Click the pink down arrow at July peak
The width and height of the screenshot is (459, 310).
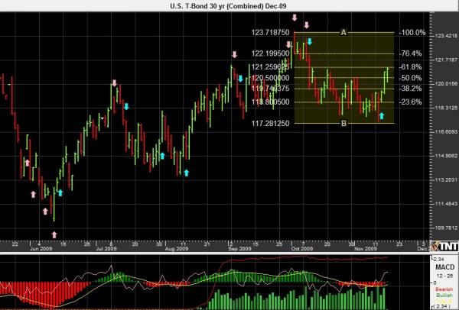coord(115,82)
